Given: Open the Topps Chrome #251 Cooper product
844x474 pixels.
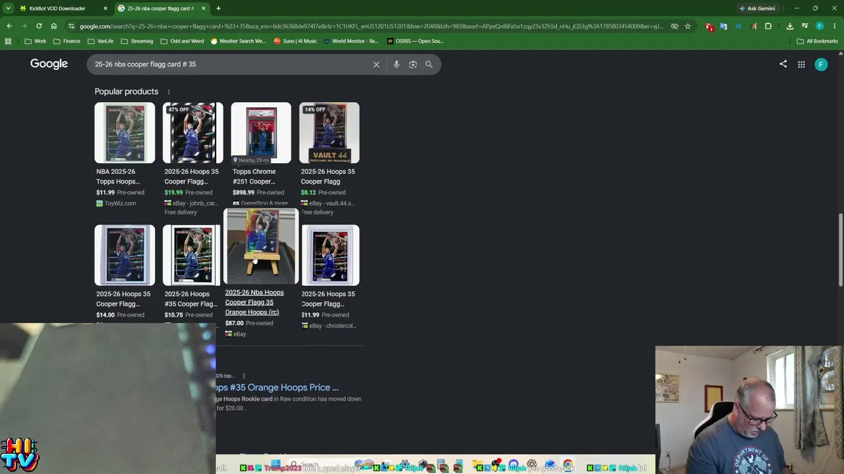Looking at the screenshot, I should pos(260,155).
